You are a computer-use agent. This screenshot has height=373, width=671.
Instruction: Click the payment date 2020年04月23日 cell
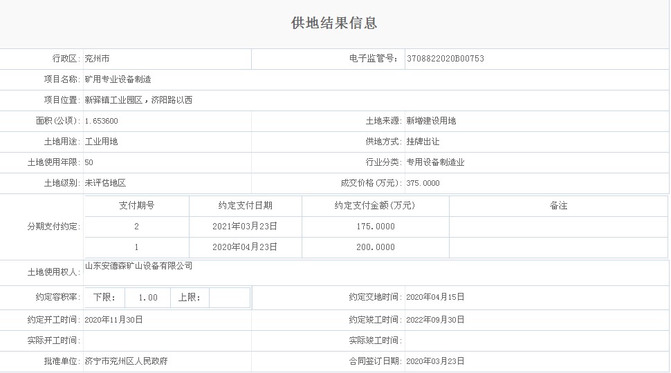tap(245, 247)
